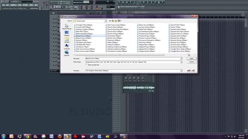Click the horizontal scrollbar of the file list
The height and width of the screenshot is (139, 248).
point(120,55)
